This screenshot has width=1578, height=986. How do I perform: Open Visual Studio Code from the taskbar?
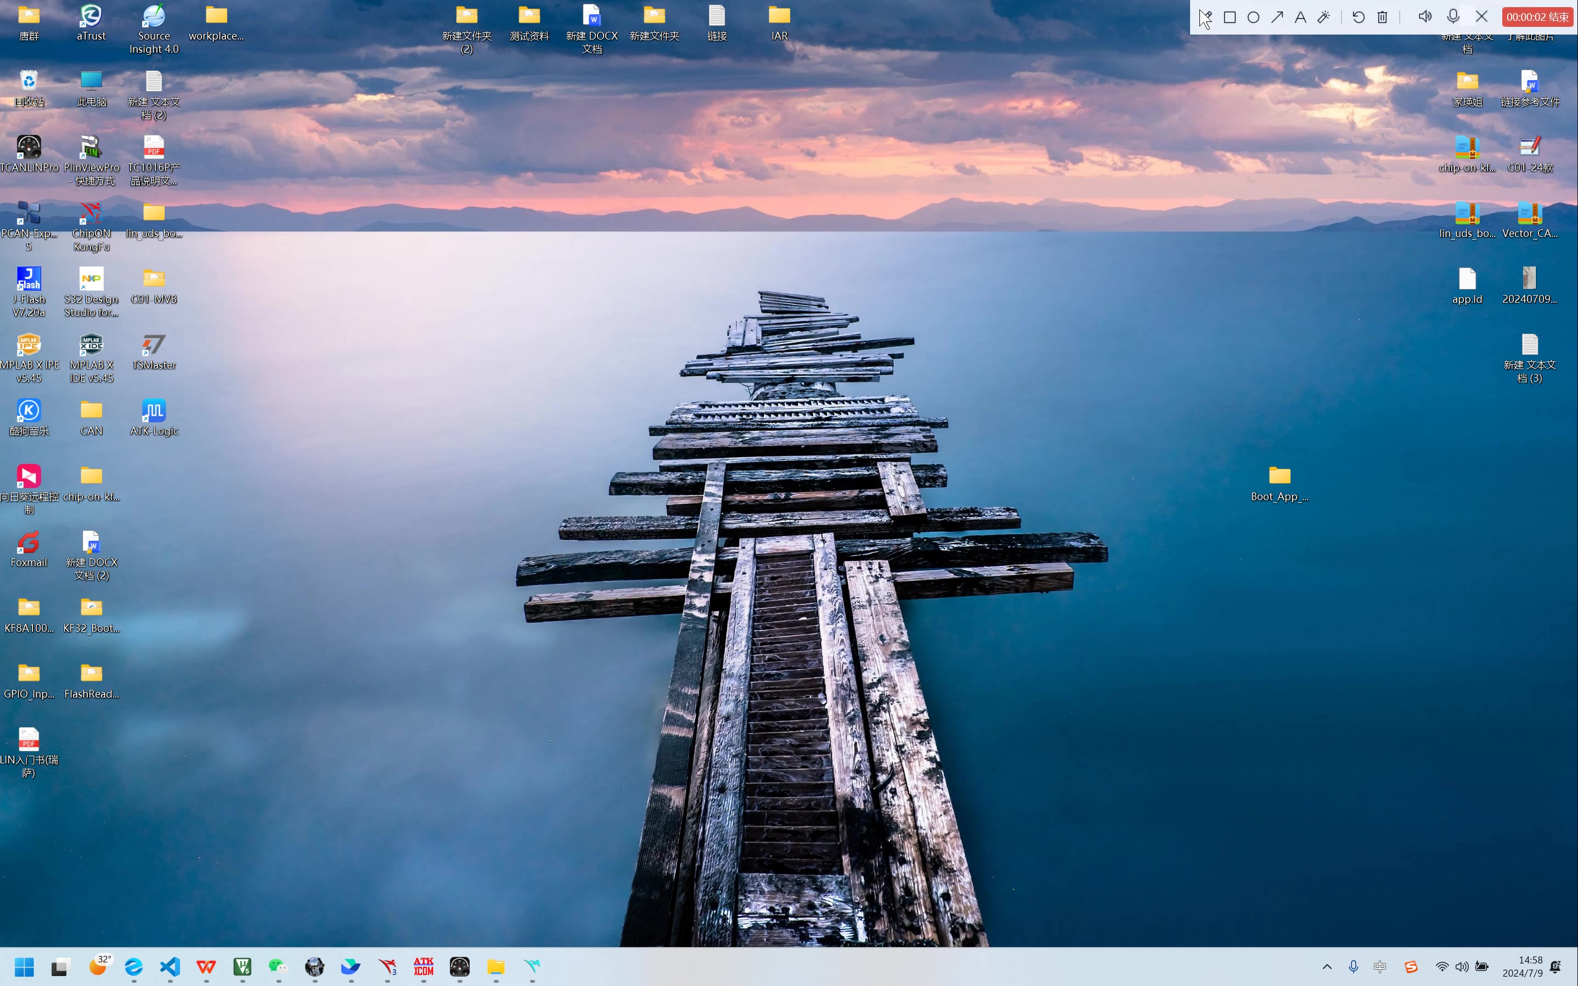(x=170, y=966)
